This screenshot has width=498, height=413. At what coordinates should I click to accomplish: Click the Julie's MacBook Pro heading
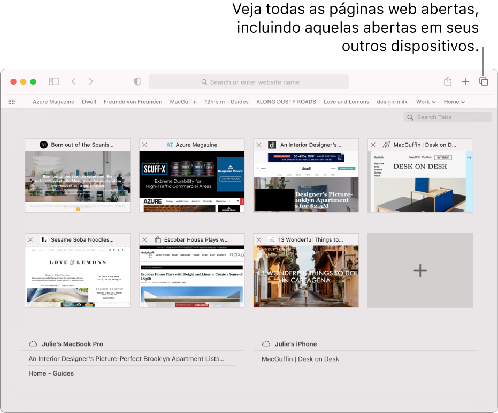pos(72,344)
